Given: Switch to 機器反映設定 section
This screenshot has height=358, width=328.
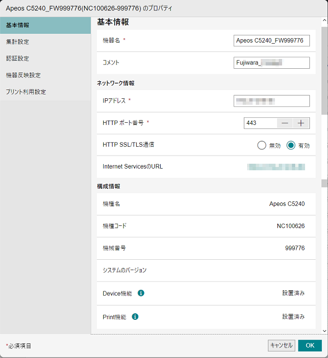Looking at the screenshot, I should click(45, 75).
